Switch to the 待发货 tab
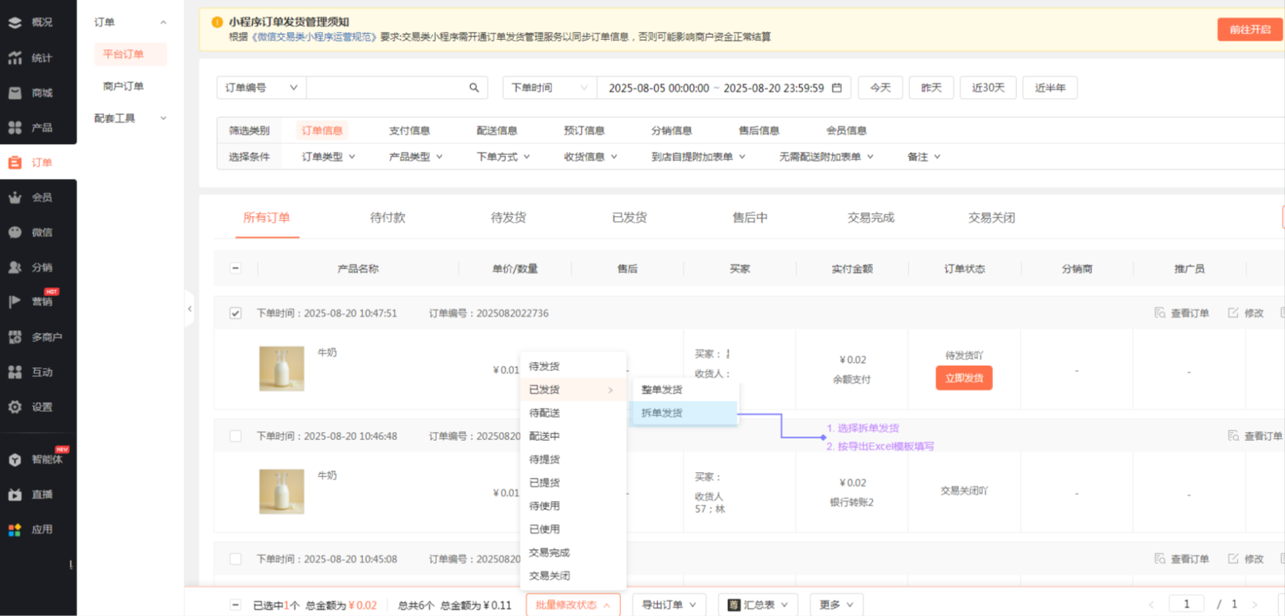The height and width of the screenshot is (616, 1285). [x=509, y=217]
